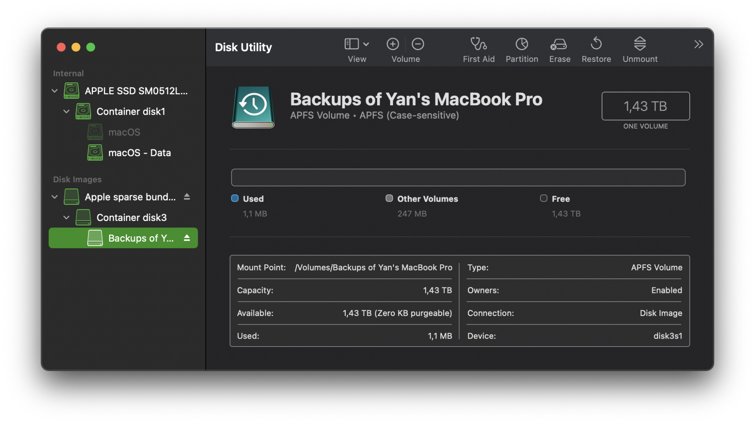Eject Backups of Y... volume in sidebar
755x425 pixels.
pyautogui.click(x=187, y=238)
